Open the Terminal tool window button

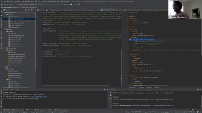pos(29,110)
